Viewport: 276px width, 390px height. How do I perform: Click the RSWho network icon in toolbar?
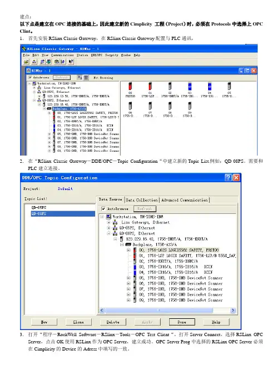[x=34, y=62]
